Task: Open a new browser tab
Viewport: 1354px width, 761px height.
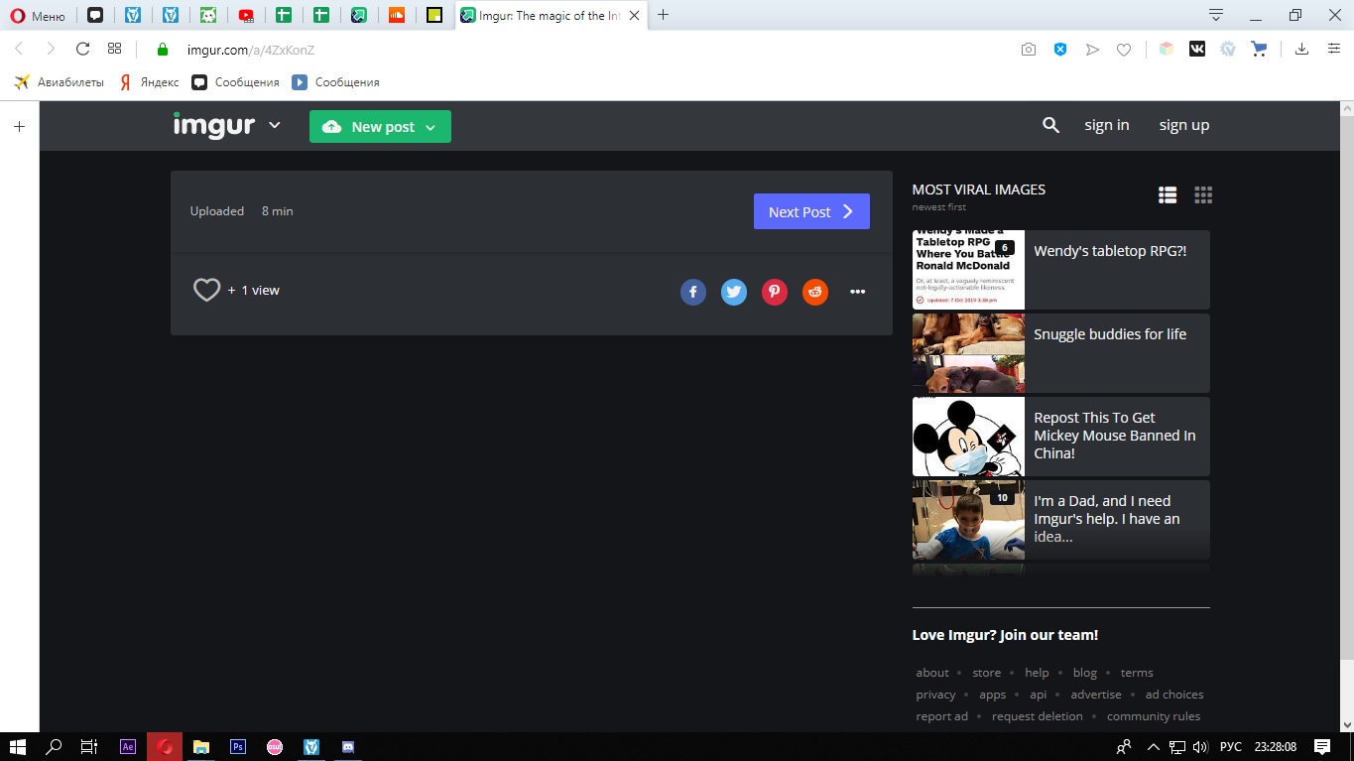Action: (x=664, y=15)
